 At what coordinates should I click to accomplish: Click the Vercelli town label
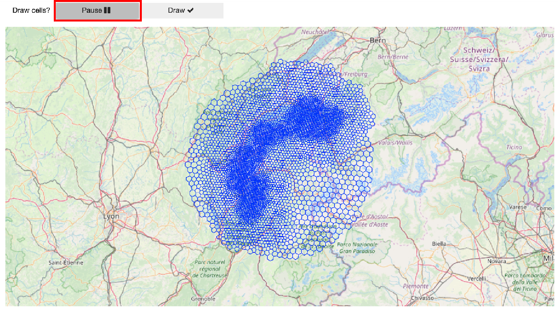tap(476, 279)
